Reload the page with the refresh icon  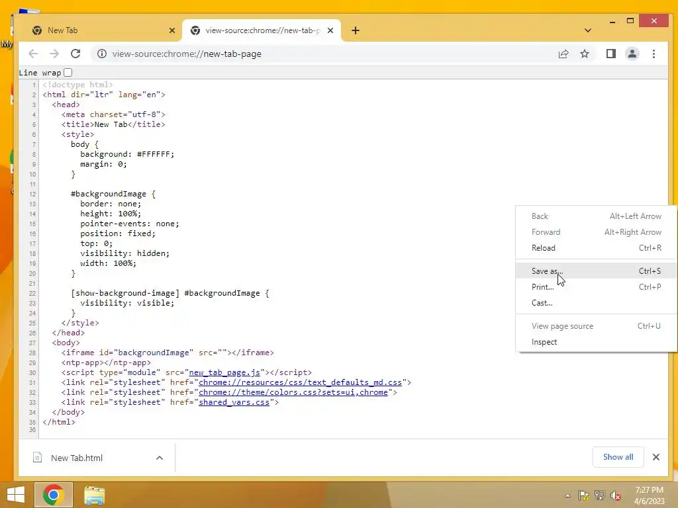(x=75, y=54)
